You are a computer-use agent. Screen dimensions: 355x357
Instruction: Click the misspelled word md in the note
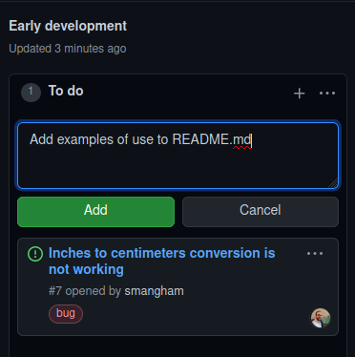tap(242, 140)
